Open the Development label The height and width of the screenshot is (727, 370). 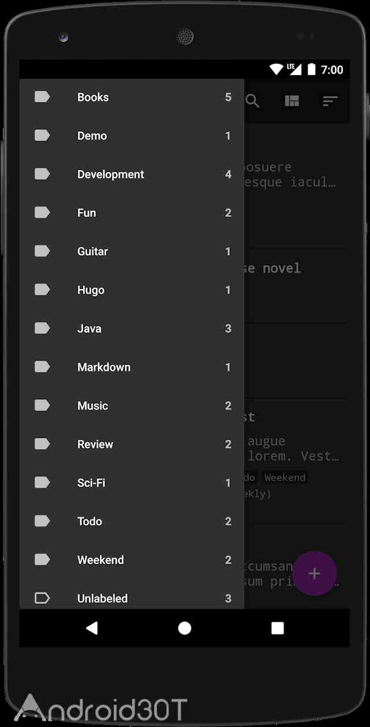132,175
